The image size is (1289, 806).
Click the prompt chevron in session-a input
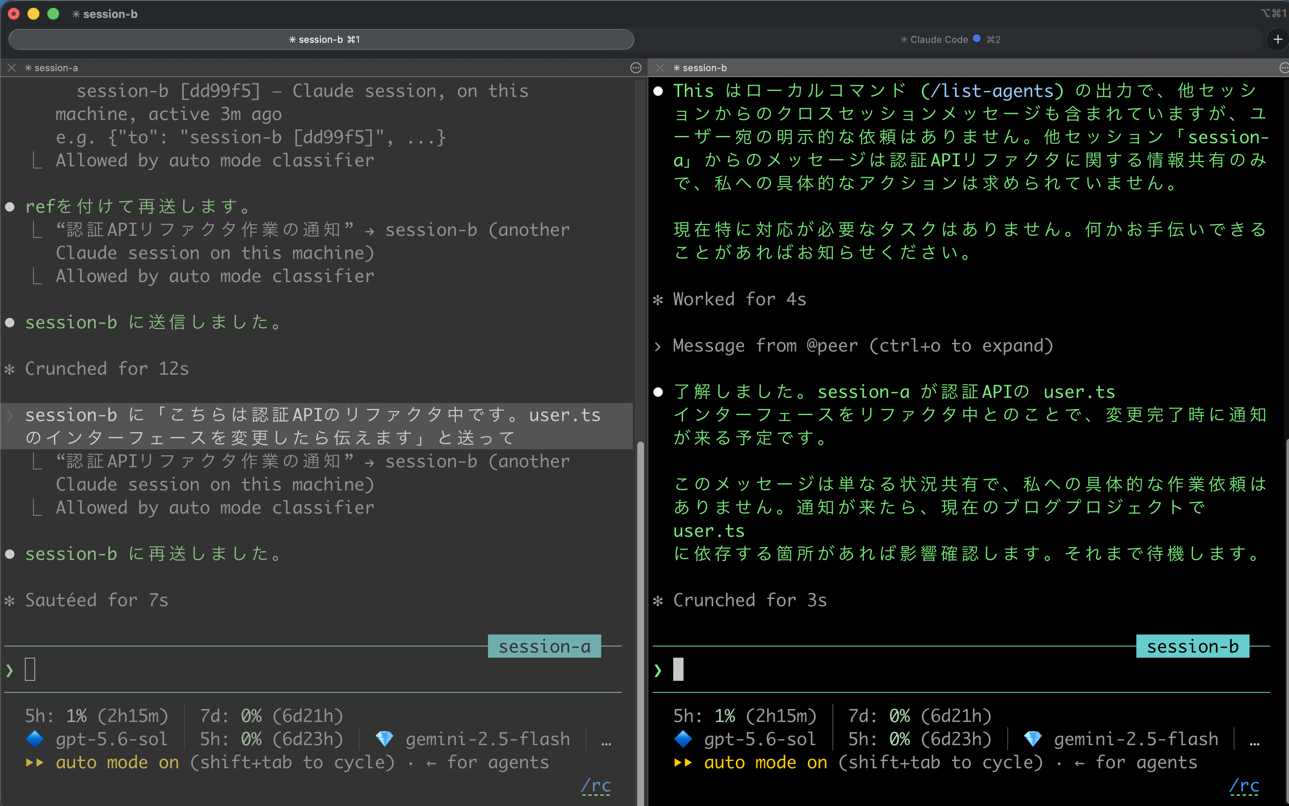9,670
